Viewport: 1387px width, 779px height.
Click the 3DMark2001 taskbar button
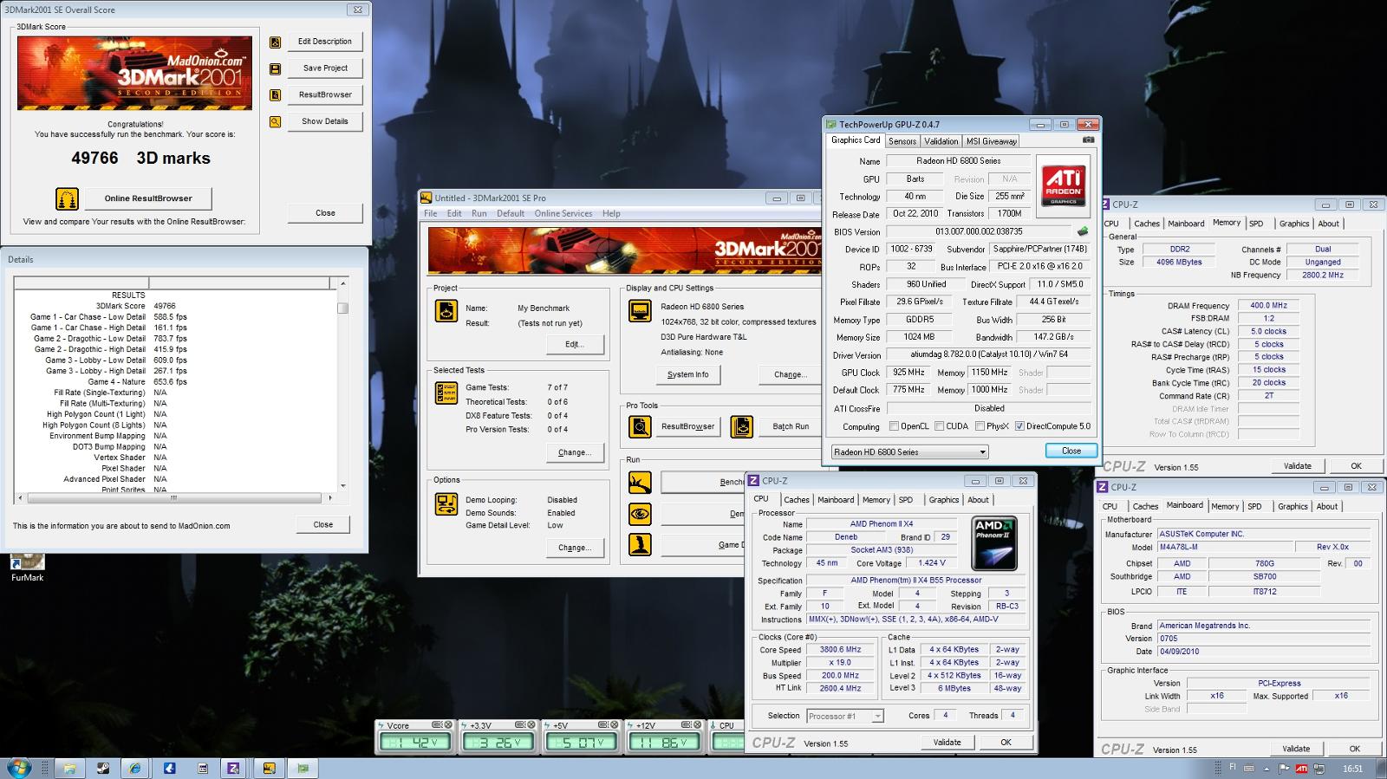click(x=270, y=768)
